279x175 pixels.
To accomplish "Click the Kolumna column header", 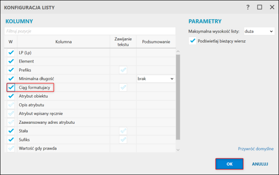I will click(63, 42).
